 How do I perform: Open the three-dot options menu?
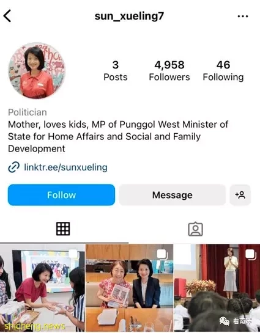[243, 16]
